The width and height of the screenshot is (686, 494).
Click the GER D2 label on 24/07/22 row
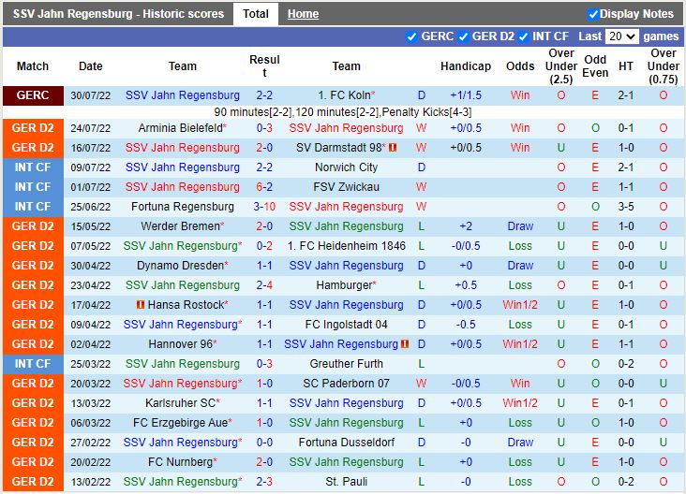pyautogui.click(x=33, y=128)
